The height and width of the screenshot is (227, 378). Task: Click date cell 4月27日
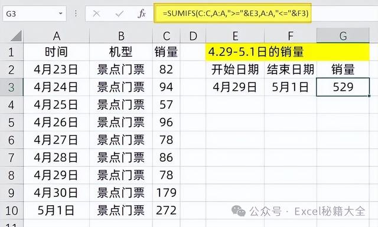pyautogui.click(x=57, y=140)
